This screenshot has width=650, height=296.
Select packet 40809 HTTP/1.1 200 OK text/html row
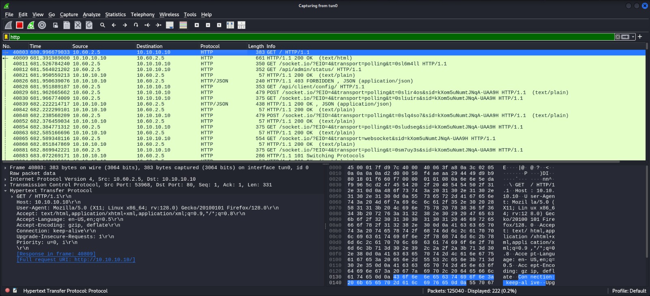tap(323, 58)
